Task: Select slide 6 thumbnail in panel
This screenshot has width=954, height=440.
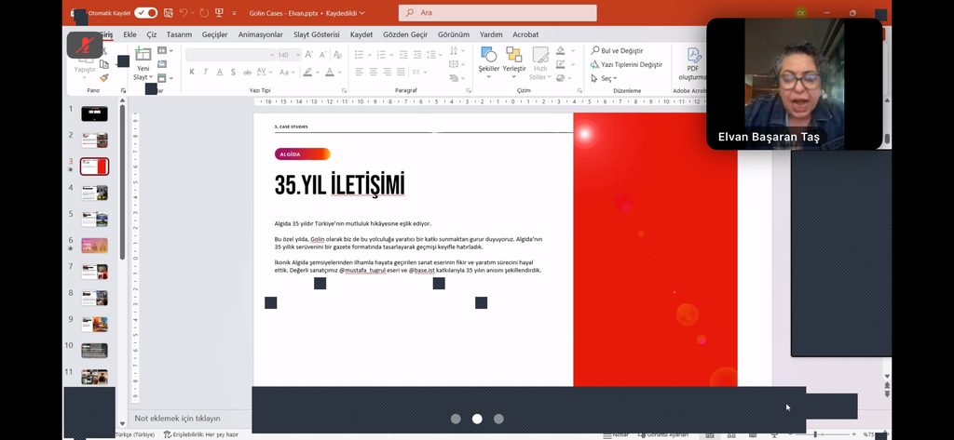Action: [x=94, y=246]
